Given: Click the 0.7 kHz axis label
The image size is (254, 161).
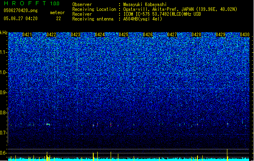Looking at the screenshot, I should pyautogui.click(x=3, y=133).
